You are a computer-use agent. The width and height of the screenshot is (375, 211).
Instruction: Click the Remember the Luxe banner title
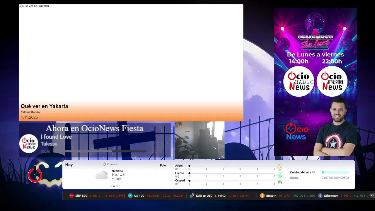point(315,42)
